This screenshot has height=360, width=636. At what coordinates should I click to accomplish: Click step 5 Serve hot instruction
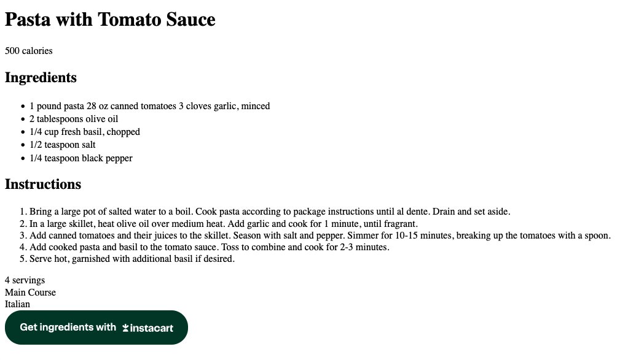(x=132, y=259)
